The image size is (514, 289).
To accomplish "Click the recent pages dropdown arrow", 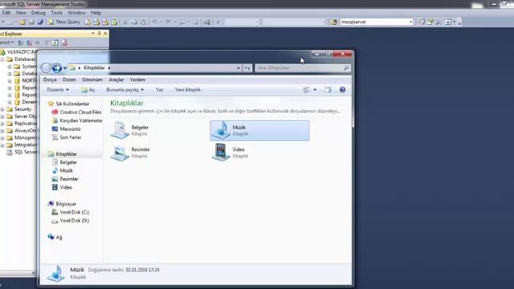I will 65,68.
